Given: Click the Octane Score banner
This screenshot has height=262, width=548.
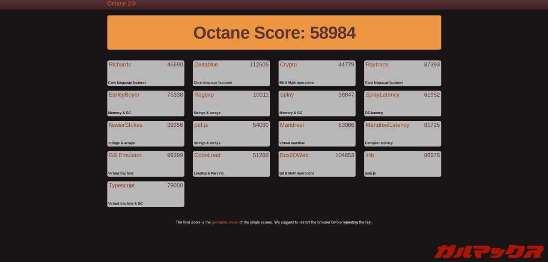Looking at the screenshot, I should tap(274, 33).
